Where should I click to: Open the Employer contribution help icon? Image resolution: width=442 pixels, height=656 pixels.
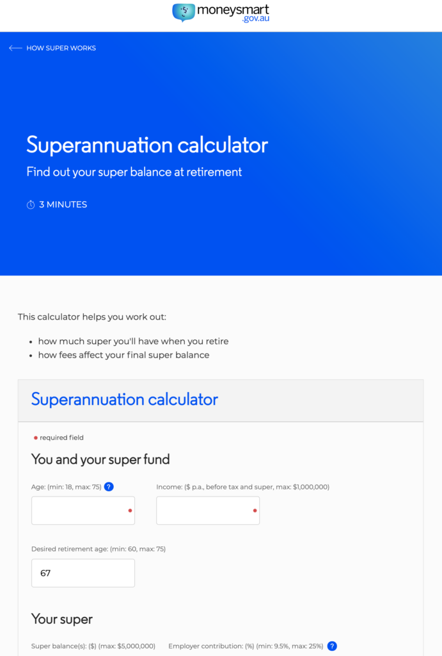[332, 646]
